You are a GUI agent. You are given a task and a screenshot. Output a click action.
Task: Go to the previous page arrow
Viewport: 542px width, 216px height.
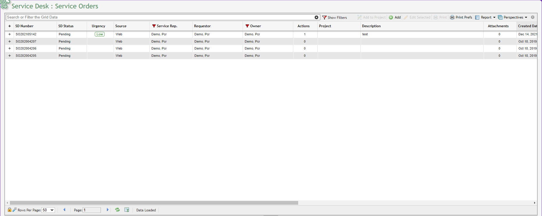click(x=64, y=210)
